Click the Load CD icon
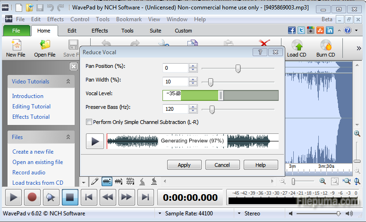The image size is (366, 222). (297, 46)
